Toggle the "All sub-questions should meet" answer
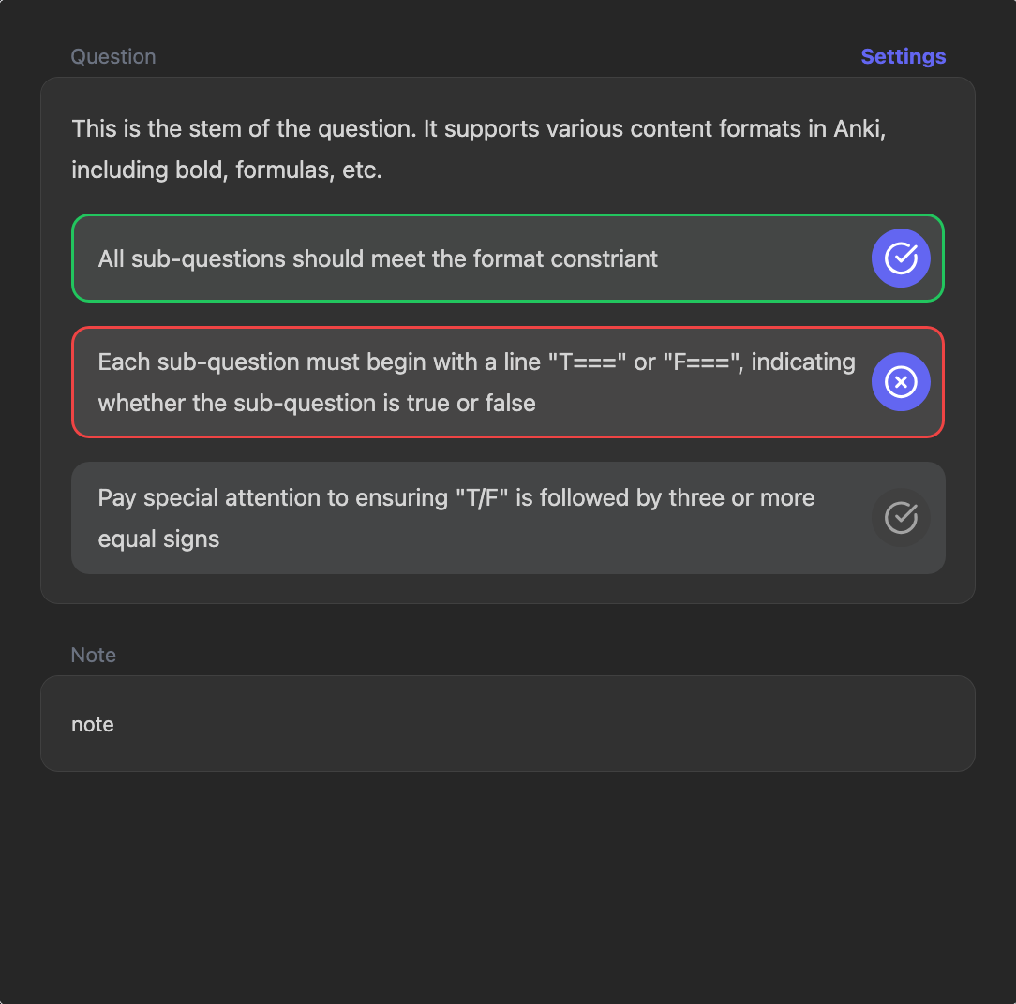Screen dimensions: 1016x1004 pyautogui.click(x=469, y=258)
